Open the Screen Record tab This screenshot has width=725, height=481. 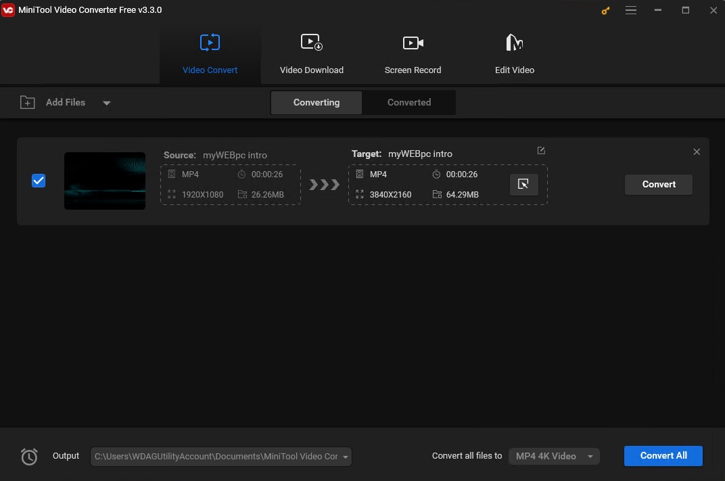(x=413, y=53)
